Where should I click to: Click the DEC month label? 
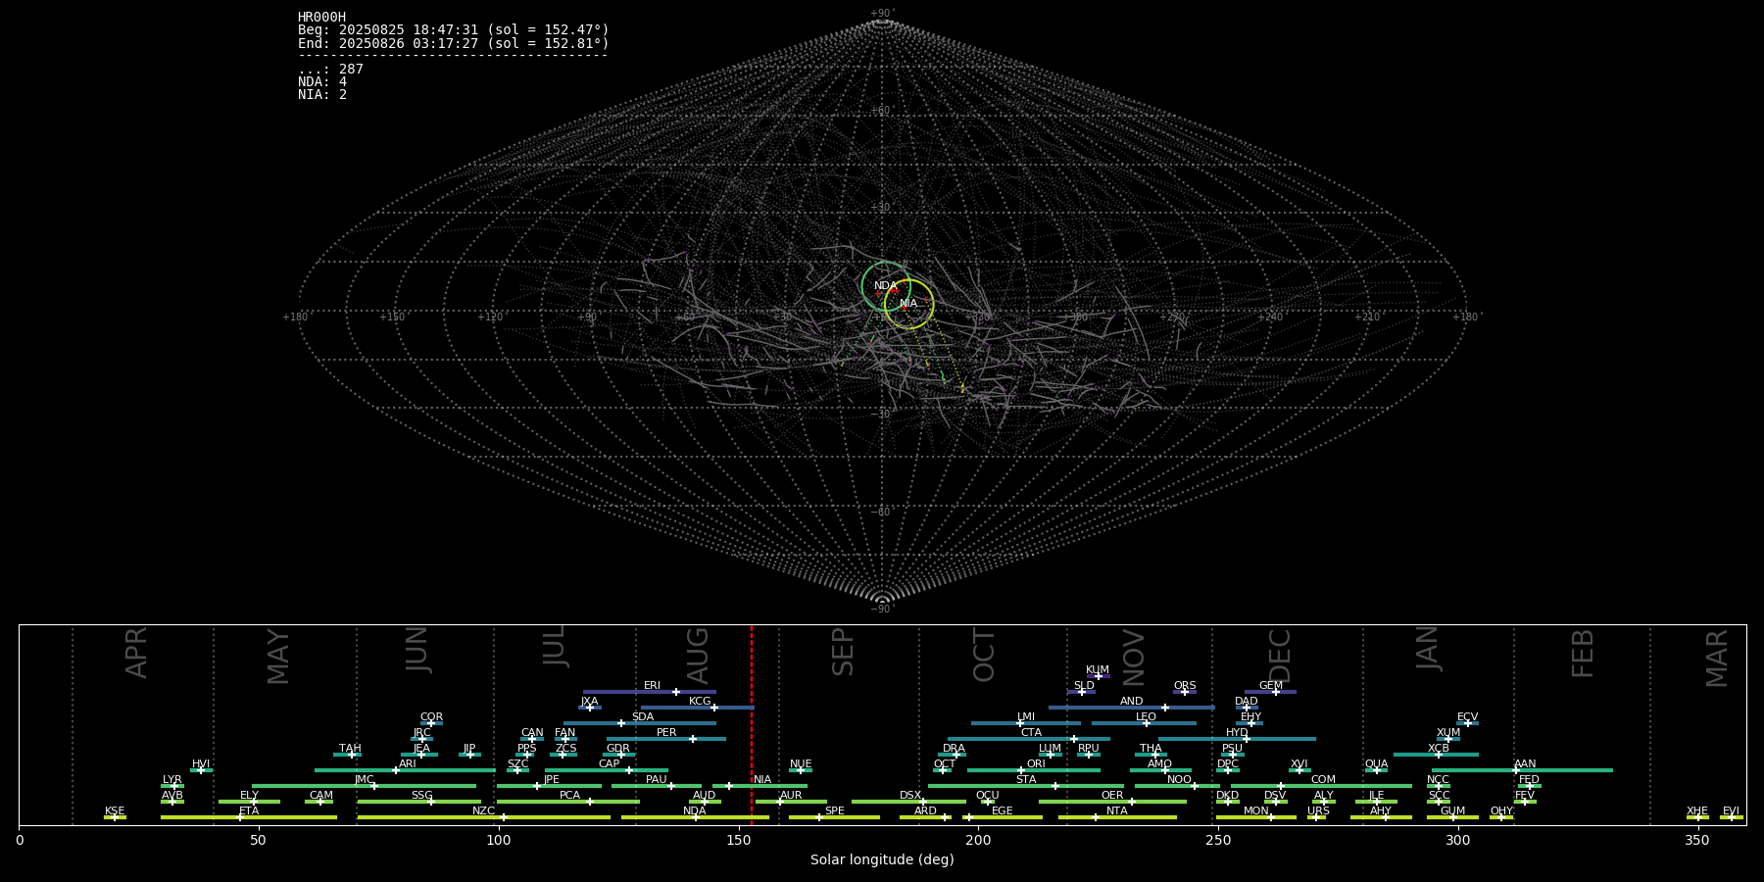(1280, 655)
